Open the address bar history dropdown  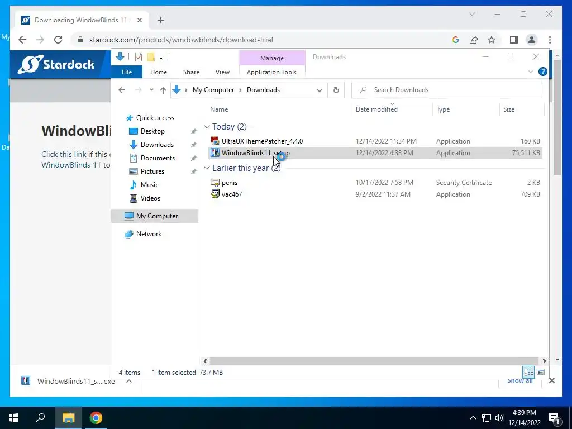coord(319,90)
